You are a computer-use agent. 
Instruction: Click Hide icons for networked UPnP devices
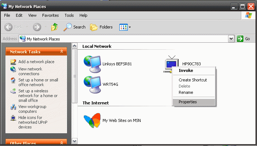[33, 122]
